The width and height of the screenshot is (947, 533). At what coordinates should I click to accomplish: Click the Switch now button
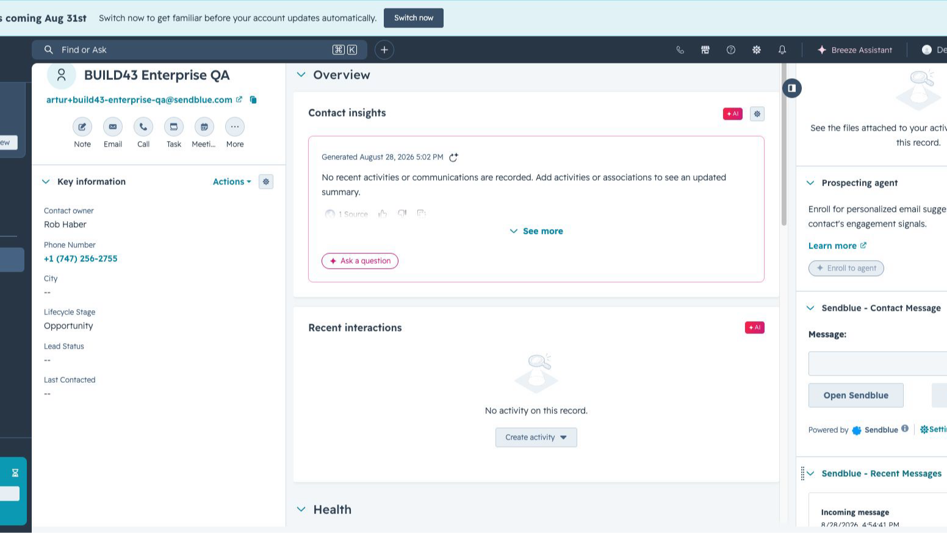414,18
